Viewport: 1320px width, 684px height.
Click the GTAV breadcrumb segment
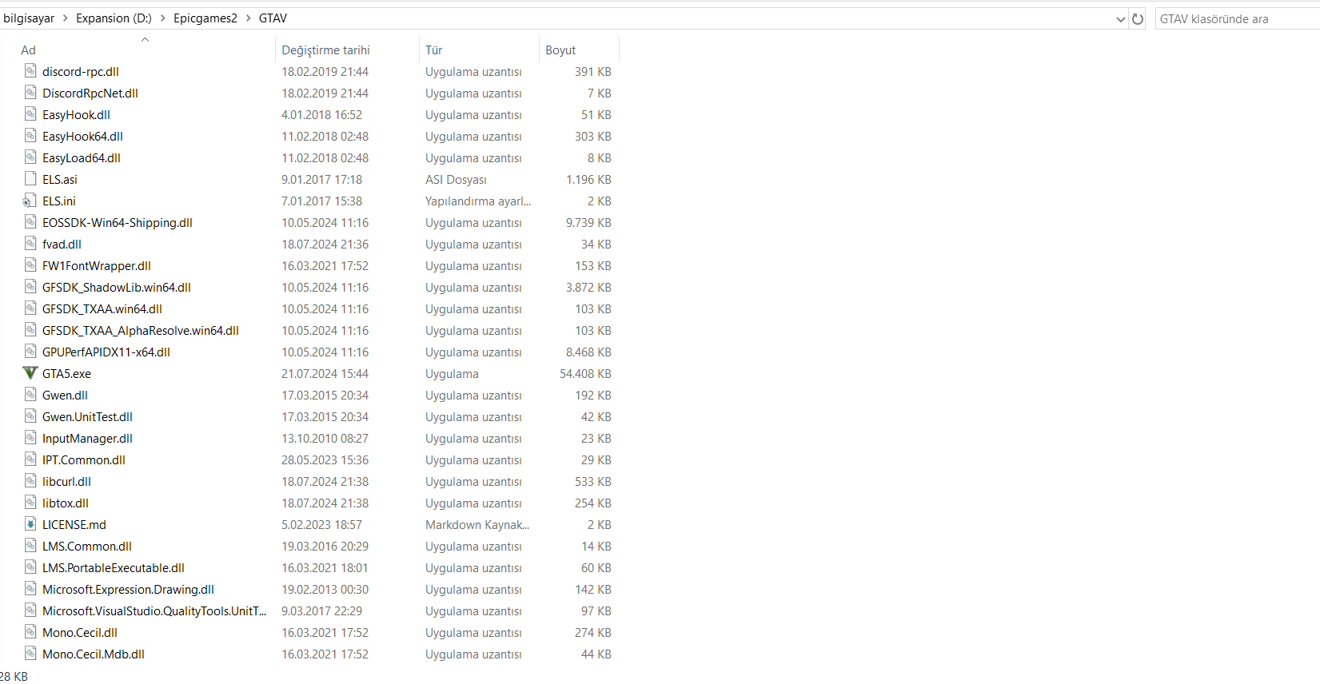click(x=273, y=18)
